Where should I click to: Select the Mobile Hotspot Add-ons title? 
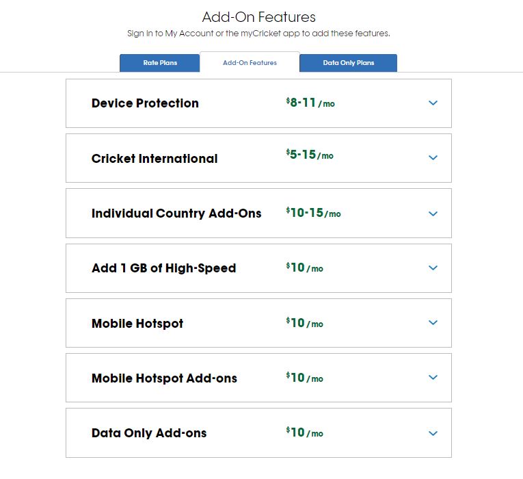[x=164, y=378]
